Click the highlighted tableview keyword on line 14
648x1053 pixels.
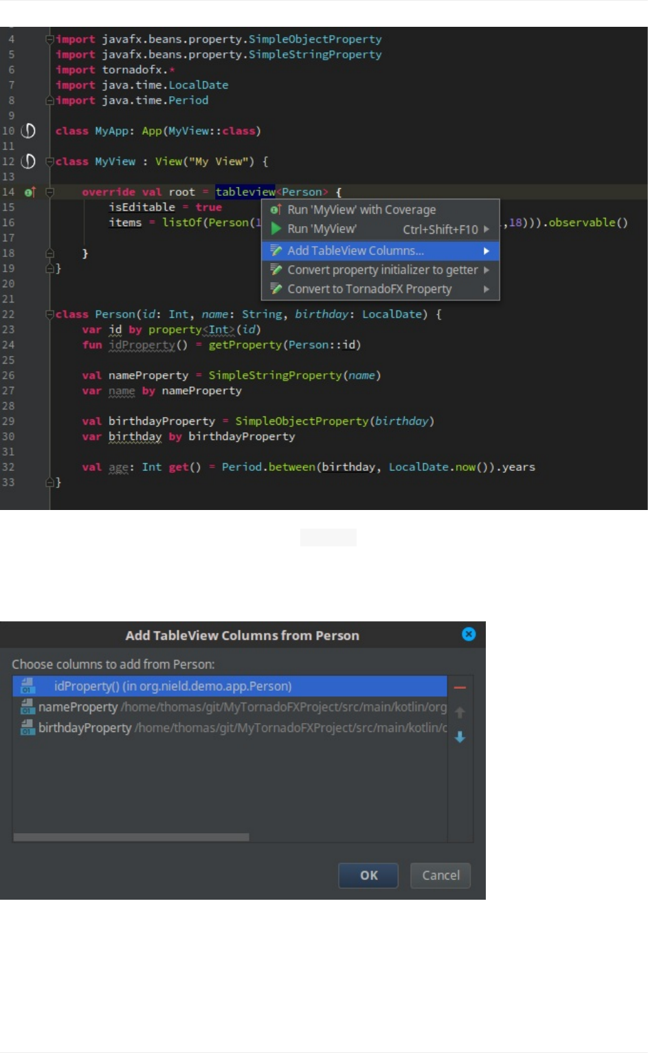(245, 192)
